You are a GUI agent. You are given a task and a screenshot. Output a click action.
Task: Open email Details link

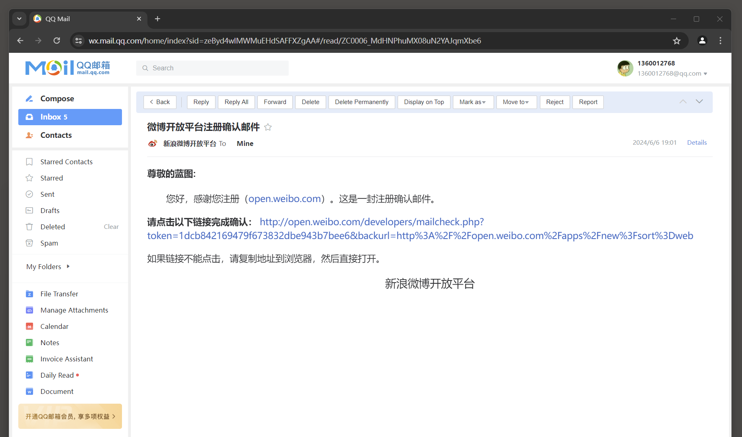697,143
